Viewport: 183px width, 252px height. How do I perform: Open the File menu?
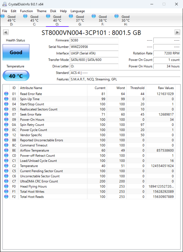click(5, 11)
